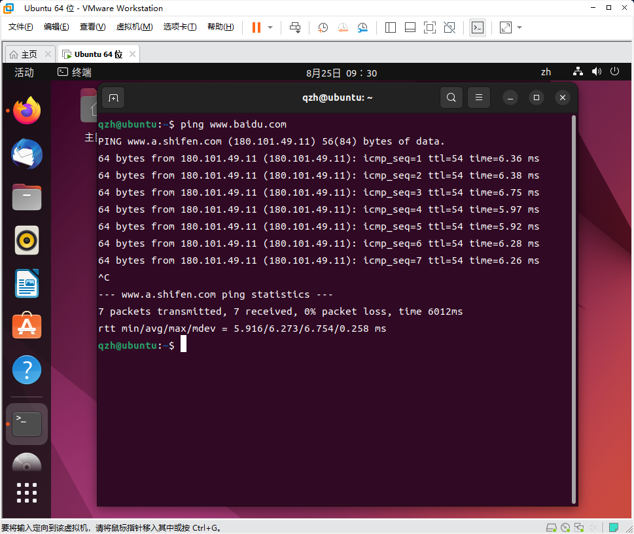Image resolution: width=634 pixels, height=534 pixels.
Task: Click the CD/DVD status icon in VMware status bar
Action: click(565, 527)
